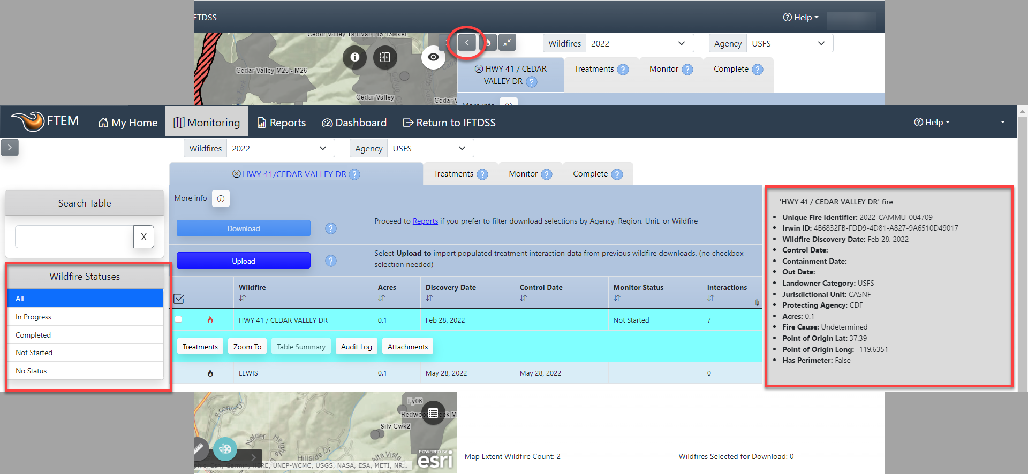Expand the left sidebar chevron button

pyautogui.click(x=10, y=147)
